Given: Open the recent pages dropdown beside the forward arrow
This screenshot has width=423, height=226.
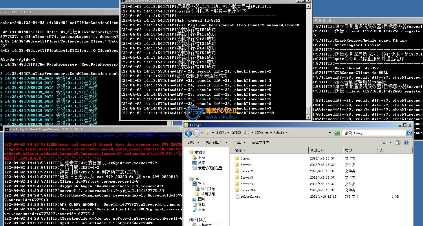Looking at the screenshot, I should pyautogui.click(x=202, y=133).
